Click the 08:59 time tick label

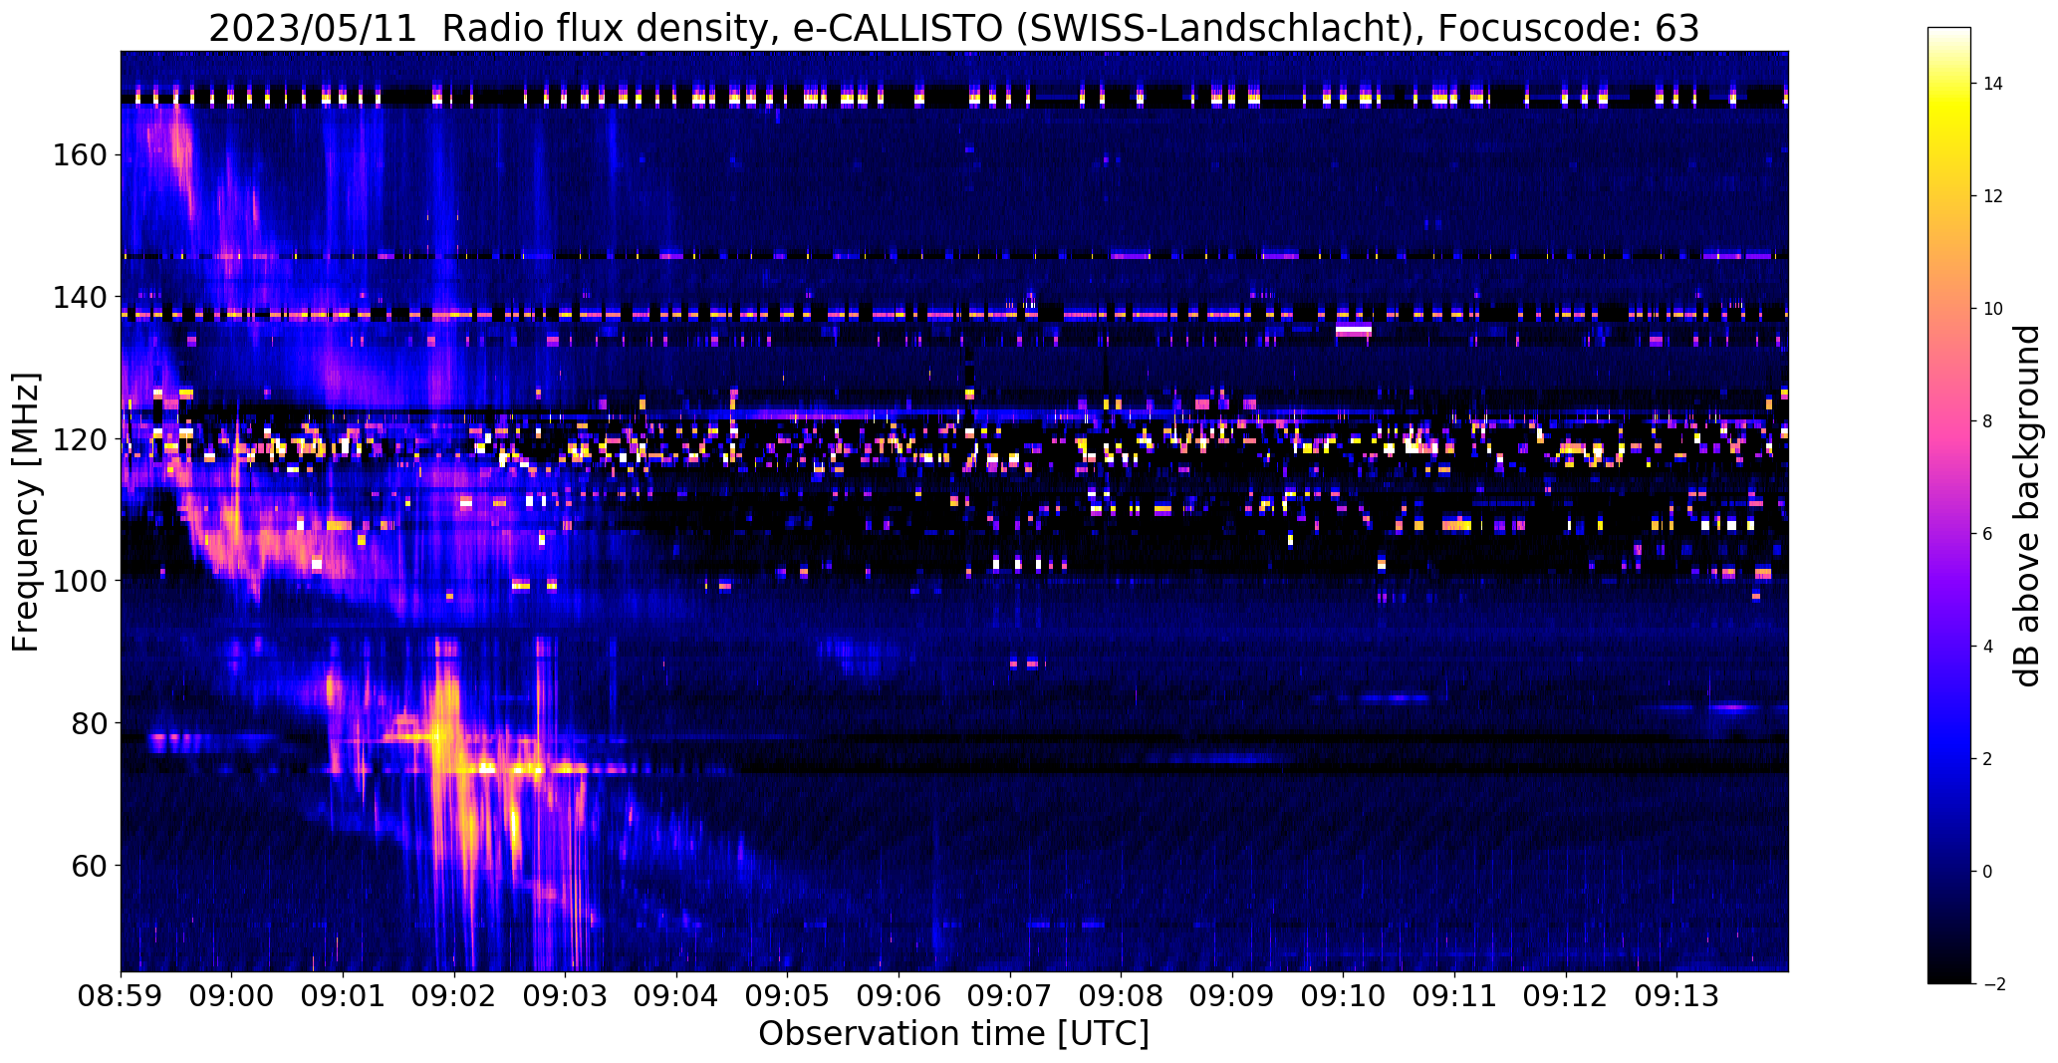point(121,997)
